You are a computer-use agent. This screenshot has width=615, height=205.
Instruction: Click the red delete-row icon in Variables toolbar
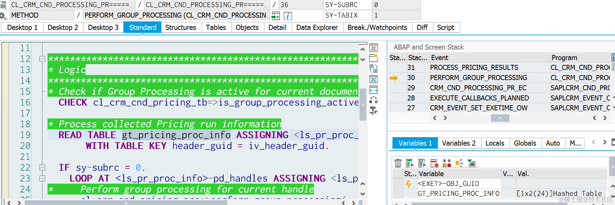tap(435, 163)
